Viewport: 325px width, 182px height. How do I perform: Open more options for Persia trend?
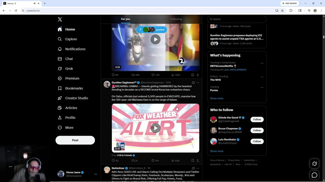coord(262,87)
